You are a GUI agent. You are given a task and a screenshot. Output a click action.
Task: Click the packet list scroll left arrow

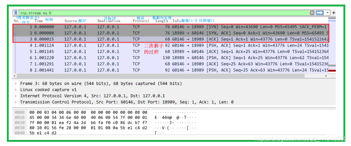pyautogui.click(x=15, y=76)
